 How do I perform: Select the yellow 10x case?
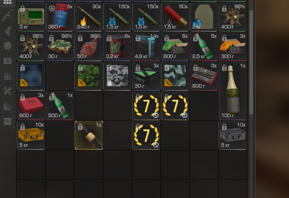31,135
